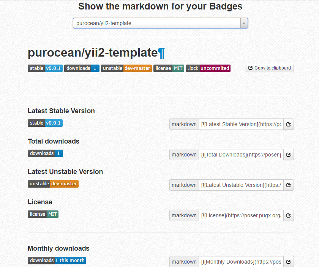
Task: Focus the License markdown text field
Action: coord(241,215)
